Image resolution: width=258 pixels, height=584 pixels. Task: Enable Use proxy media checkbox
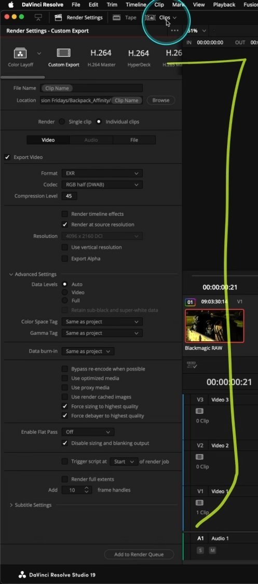[x=65, y=387]
